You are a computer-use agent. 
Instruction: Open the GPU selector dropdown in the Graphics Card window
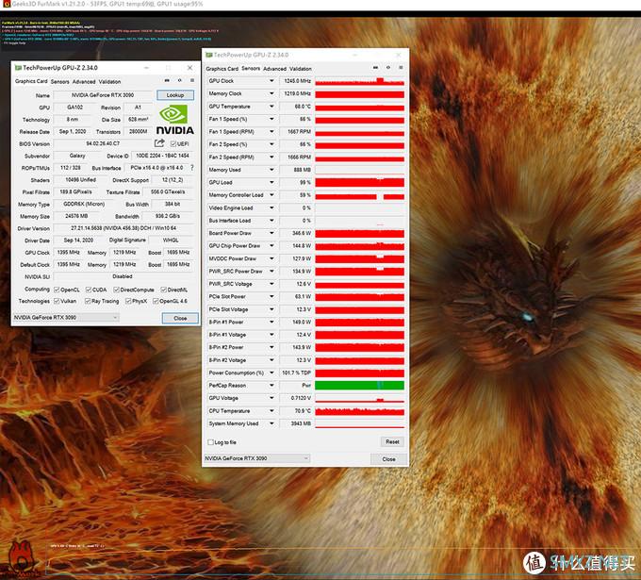click(x=66, y=318)
